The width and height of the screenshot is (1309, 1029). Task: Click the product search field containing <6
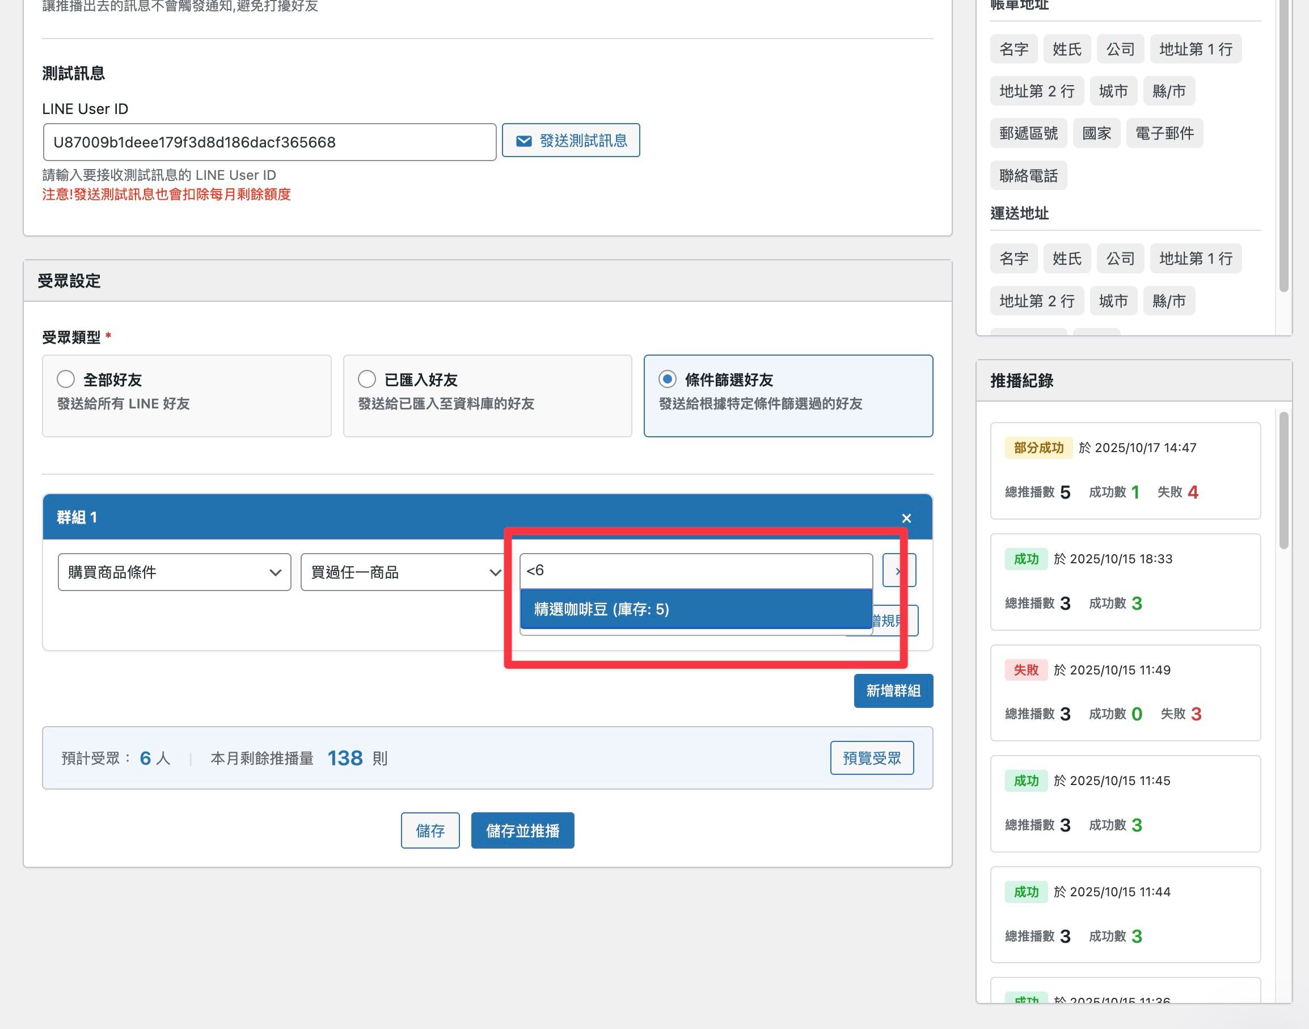click(696, 570)
